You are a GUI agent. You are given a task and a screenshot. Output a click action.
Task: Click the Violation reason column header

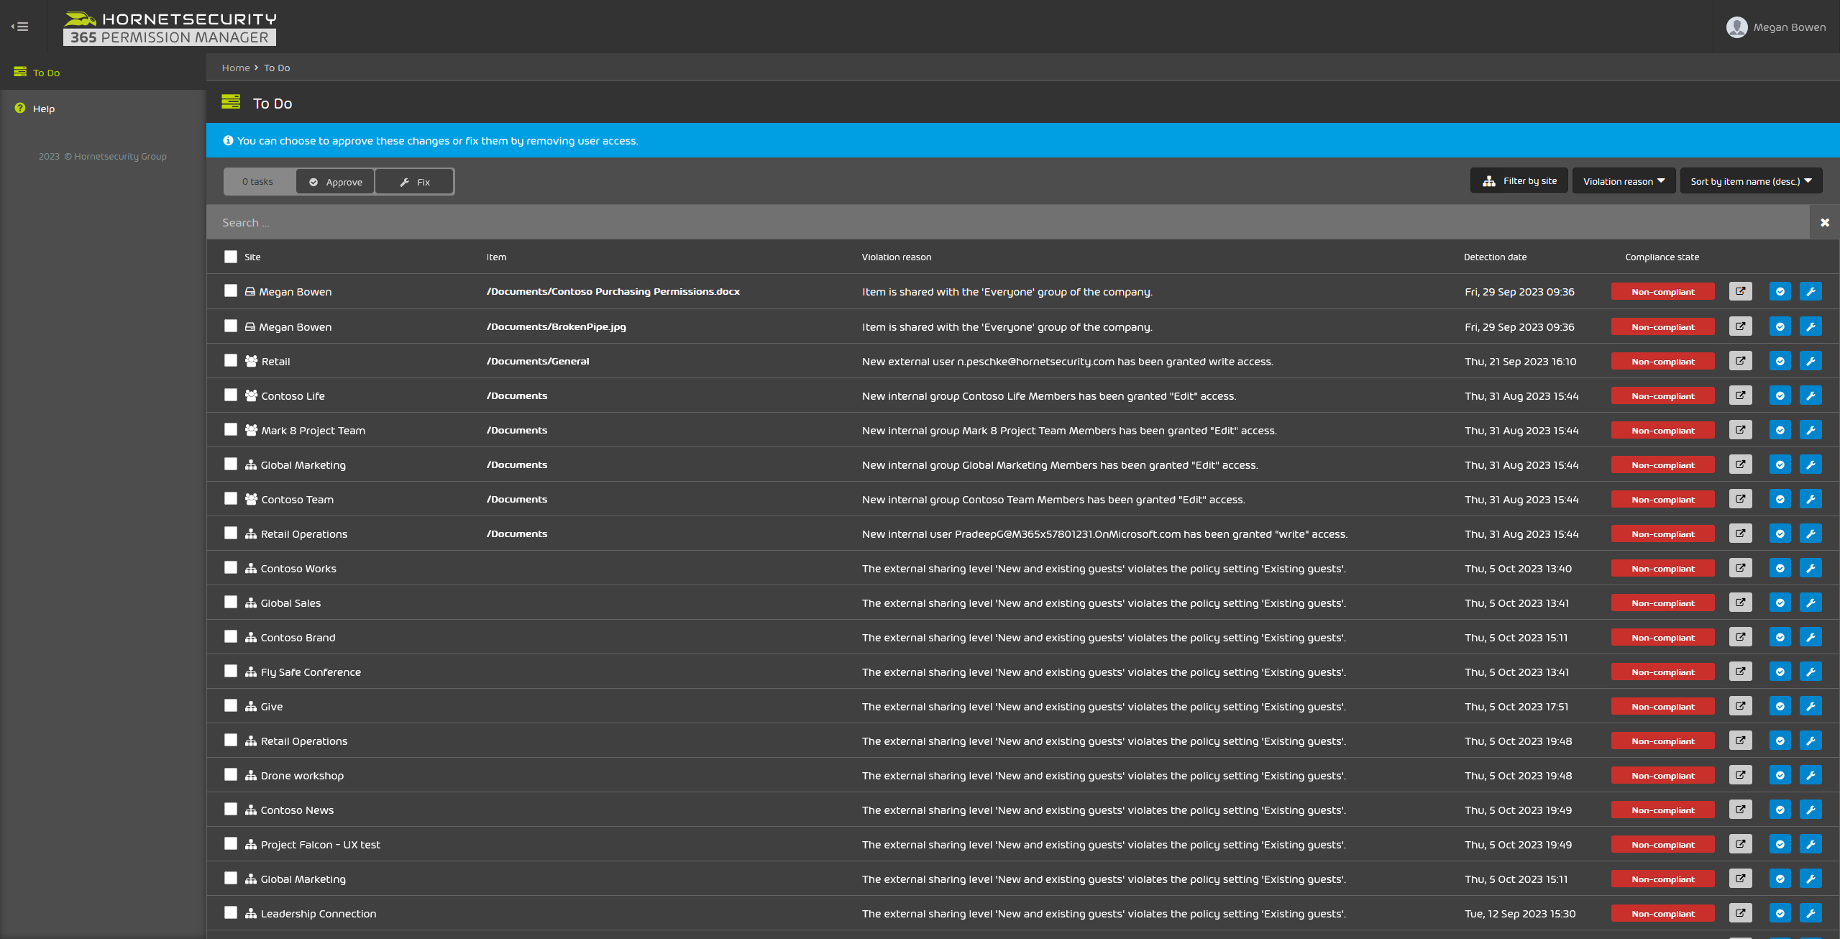[896, 257]
